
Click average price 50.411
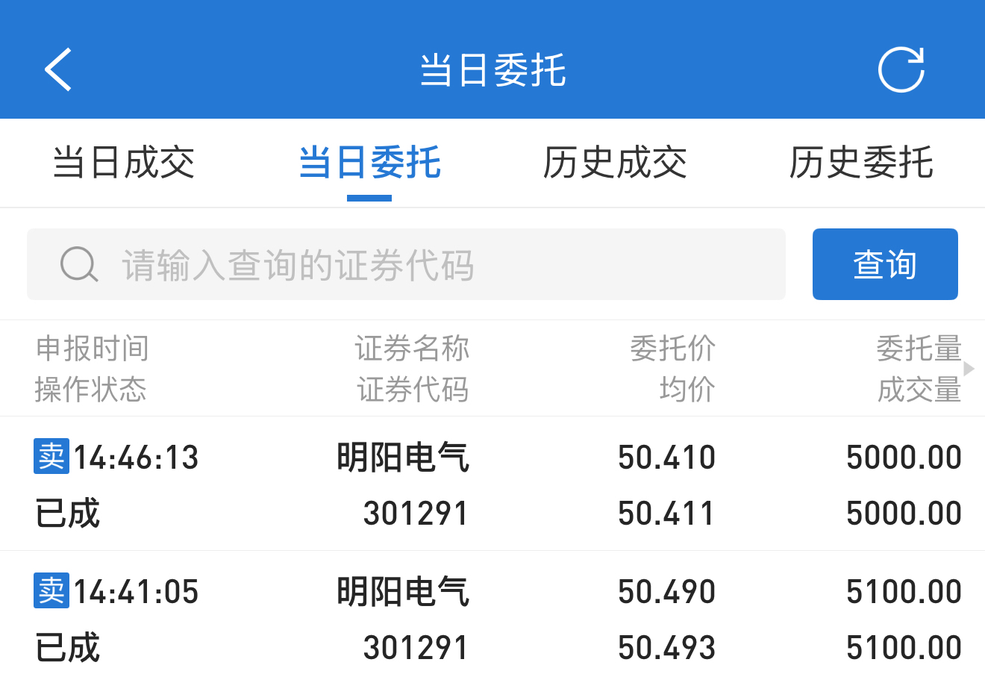[667, 514]
